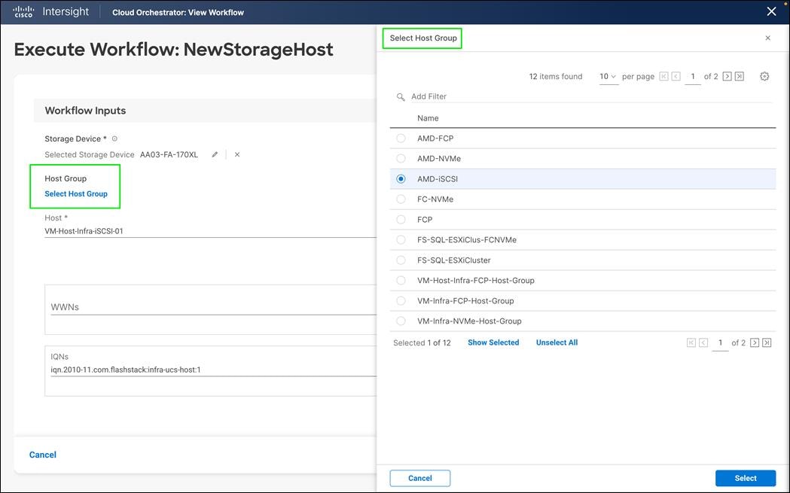The image size is (790, 493).
Task: Jump to last page using top pagination arrow
Action: coord(740,76)
